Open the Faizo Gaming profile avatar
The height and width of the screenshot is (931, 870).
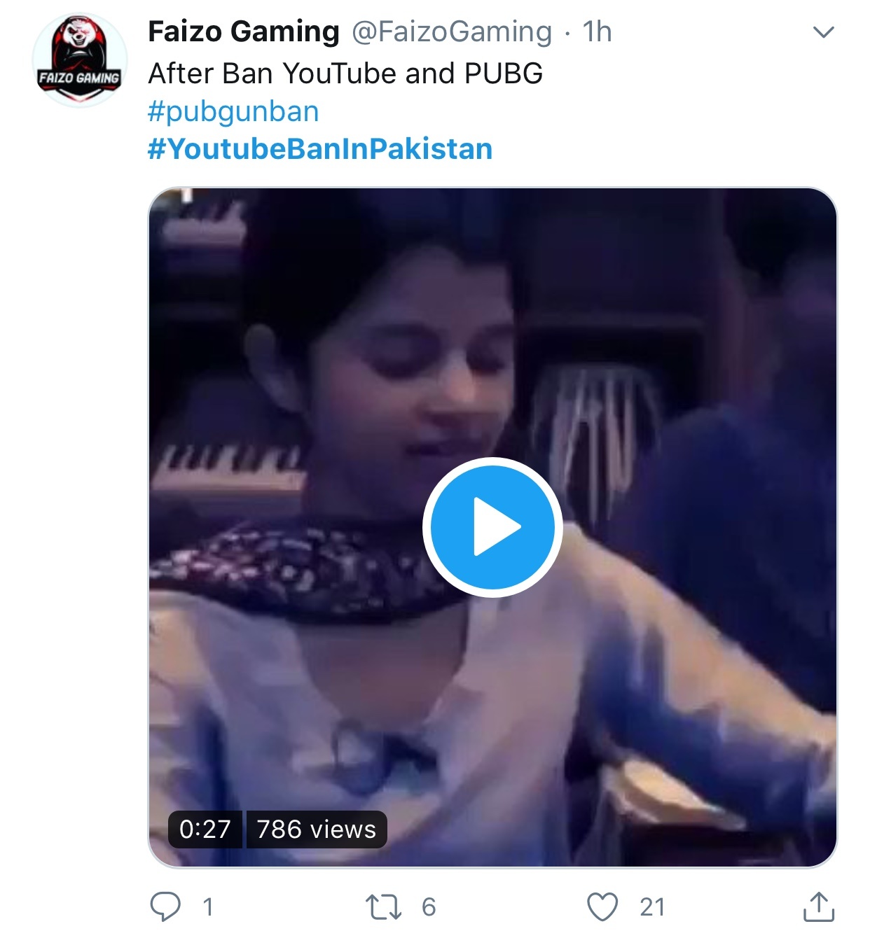pyautogui.click(x=79, y=60)
